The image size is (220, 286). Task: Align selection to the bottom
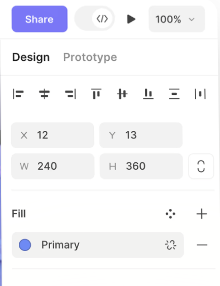(x=148, y=94)
